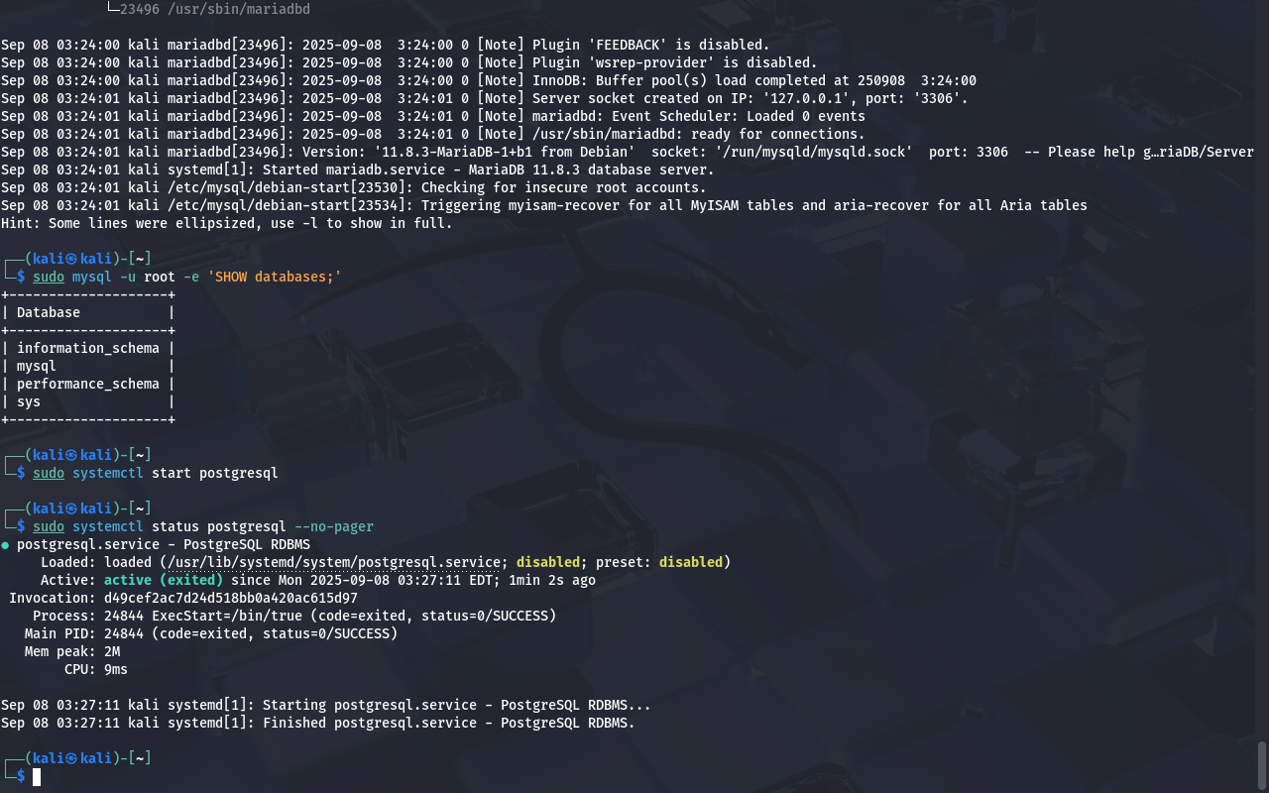The width and height of the screenshot is (1269, 793).
Task: Click 'ready for connections' log line
Action: tap(433, 134)
